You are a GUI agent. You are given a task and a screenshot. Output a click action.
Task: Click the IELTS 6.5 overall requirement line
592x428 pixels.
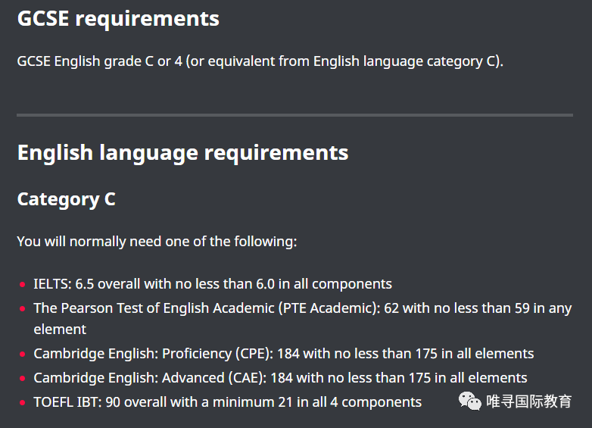click(213, 284)
